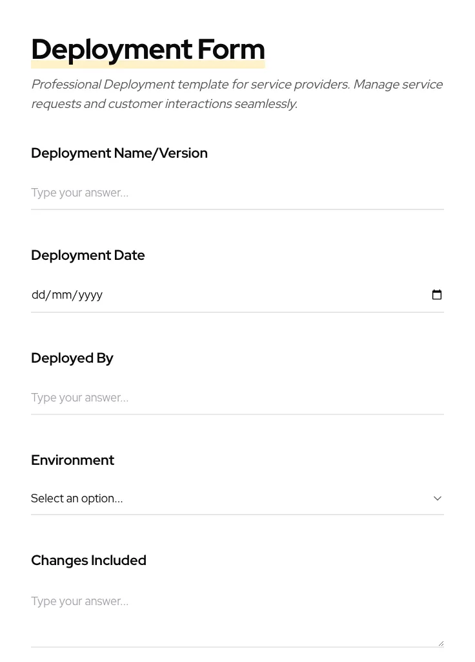Focus the Deployment Name/Version answer field
Viewport: 475px width, 662px height.
237,193
